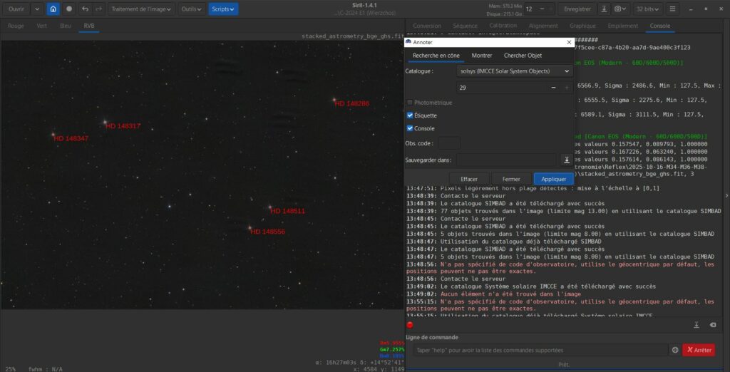Open the Catalogue solsys dropdown

coord(513,71)
